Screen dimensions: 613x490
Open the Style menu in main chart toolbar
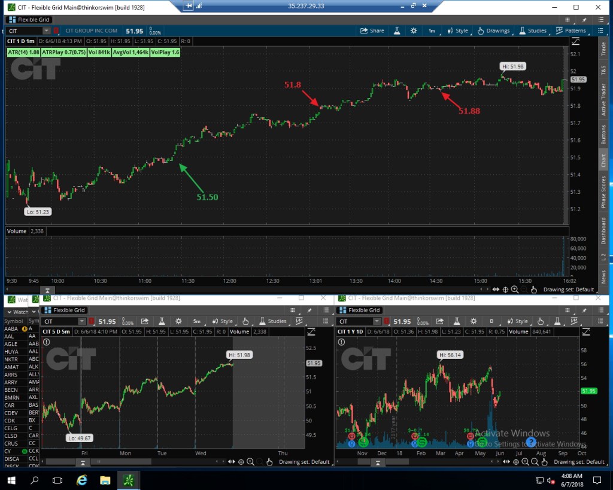(457, 31)
